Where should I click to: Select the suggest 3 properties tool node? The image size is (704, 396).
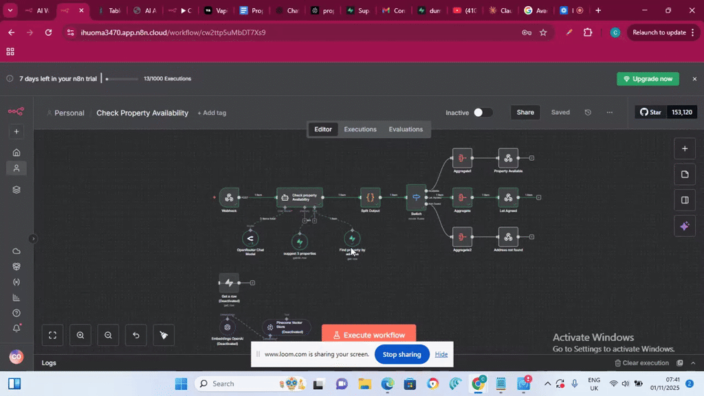(x=300, y=241)
